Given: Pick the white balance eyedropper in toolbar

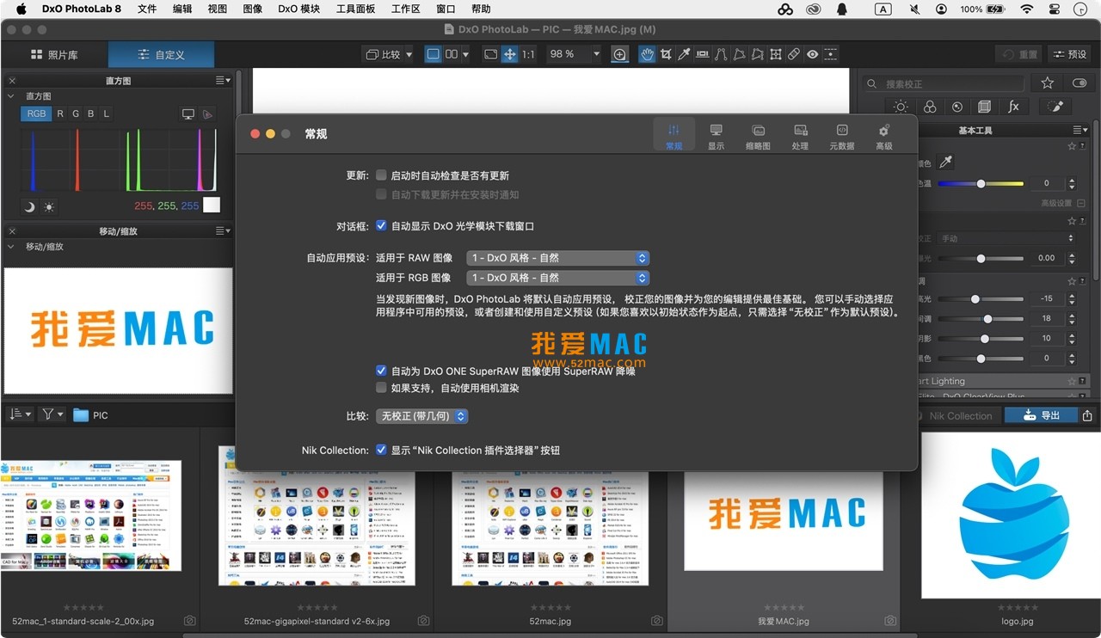Looking at the screenshot, I should click(x=684, y=54).
